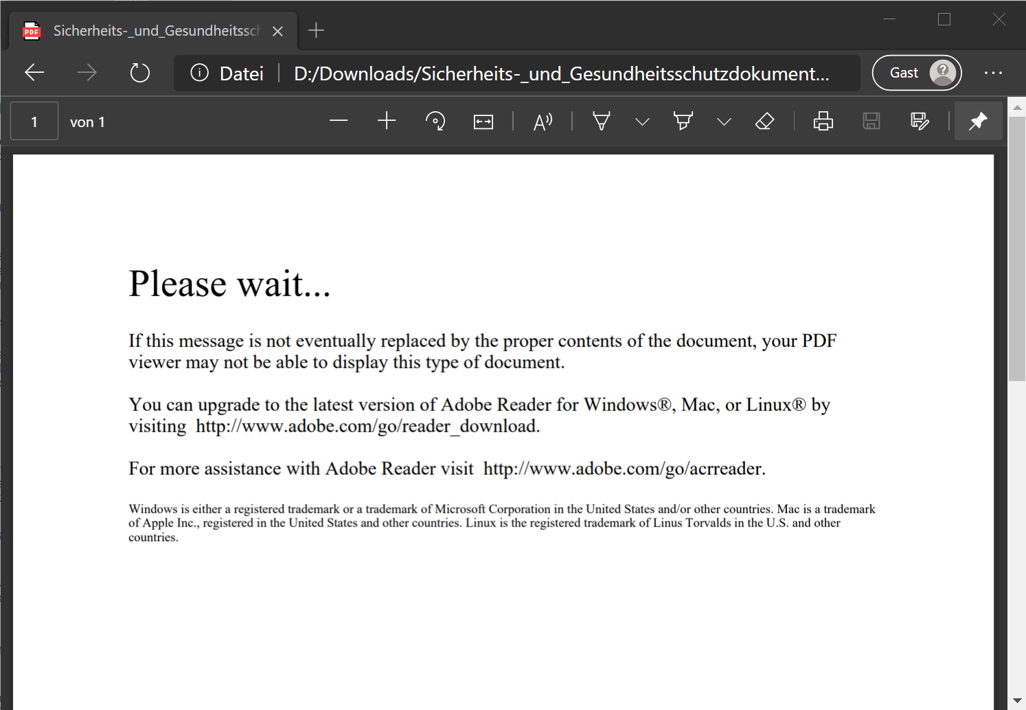Expand the Draw pen options dropdown
Screen dimensions: 1026x710
click(642, 122)
